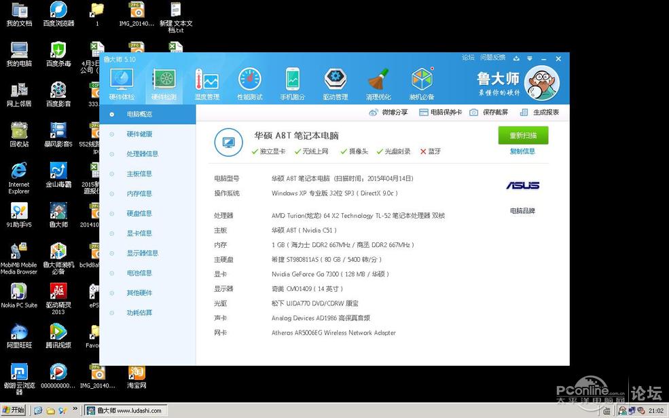Open 新建 文本文档.txt file

tap(176, 18)
